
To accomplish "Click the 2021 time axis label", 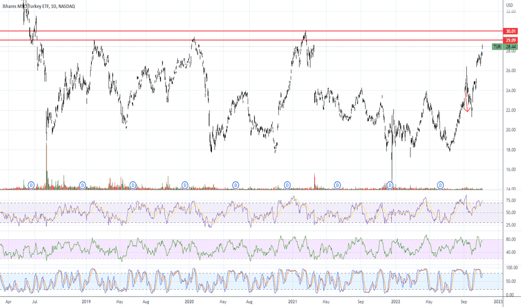I will (x=293, y=301).
